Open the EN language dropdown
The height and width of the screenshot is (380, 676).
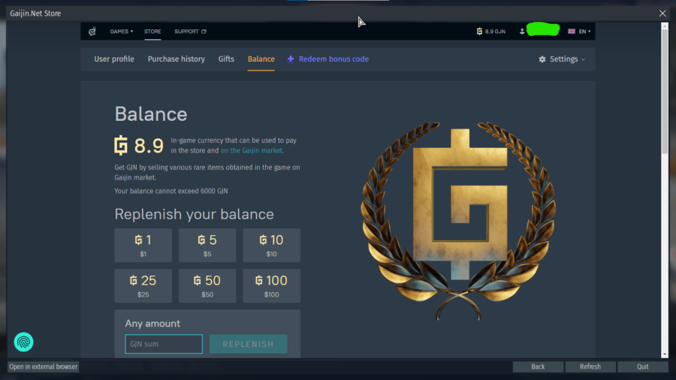click(579, 32)
